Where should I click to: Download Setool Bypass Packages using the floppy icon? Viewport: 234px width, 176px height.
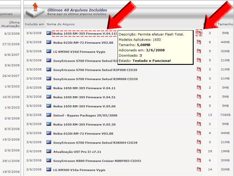click(199, 115)
